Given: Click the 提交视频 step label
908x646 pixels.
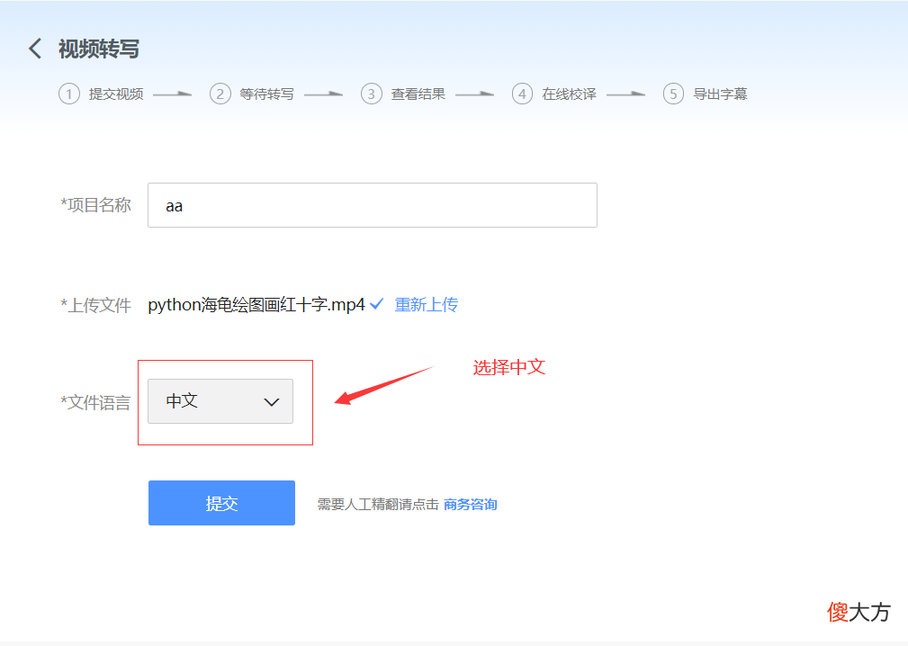Looking at the screenshot, I should point(116,94).
